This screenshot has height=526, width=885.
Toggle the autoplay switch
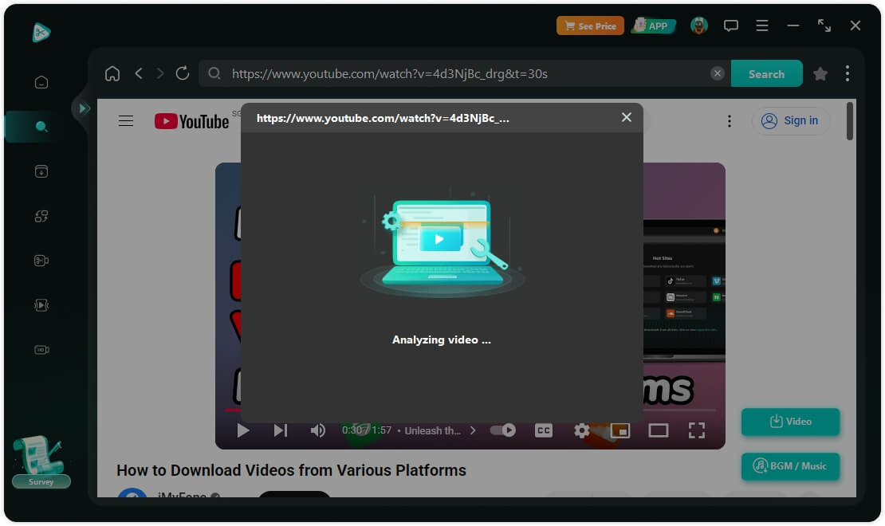click(x=503, y=430)
